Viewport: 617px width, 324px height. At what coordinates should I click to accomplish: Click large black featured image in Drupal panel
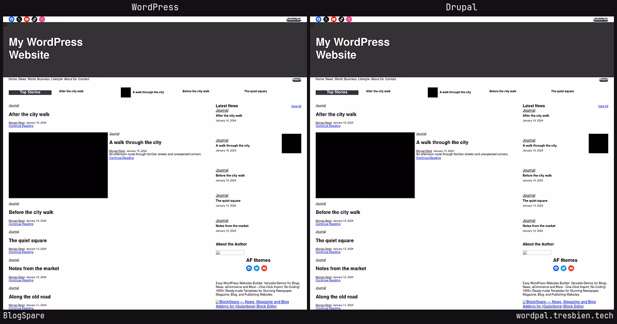click(365, 165)
